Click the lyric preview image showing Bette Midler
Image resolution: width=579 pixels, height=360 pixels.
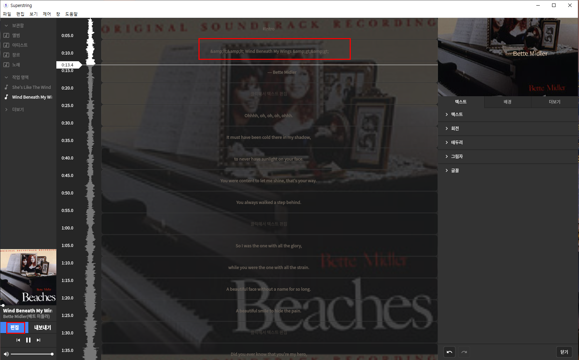point(508,57)
